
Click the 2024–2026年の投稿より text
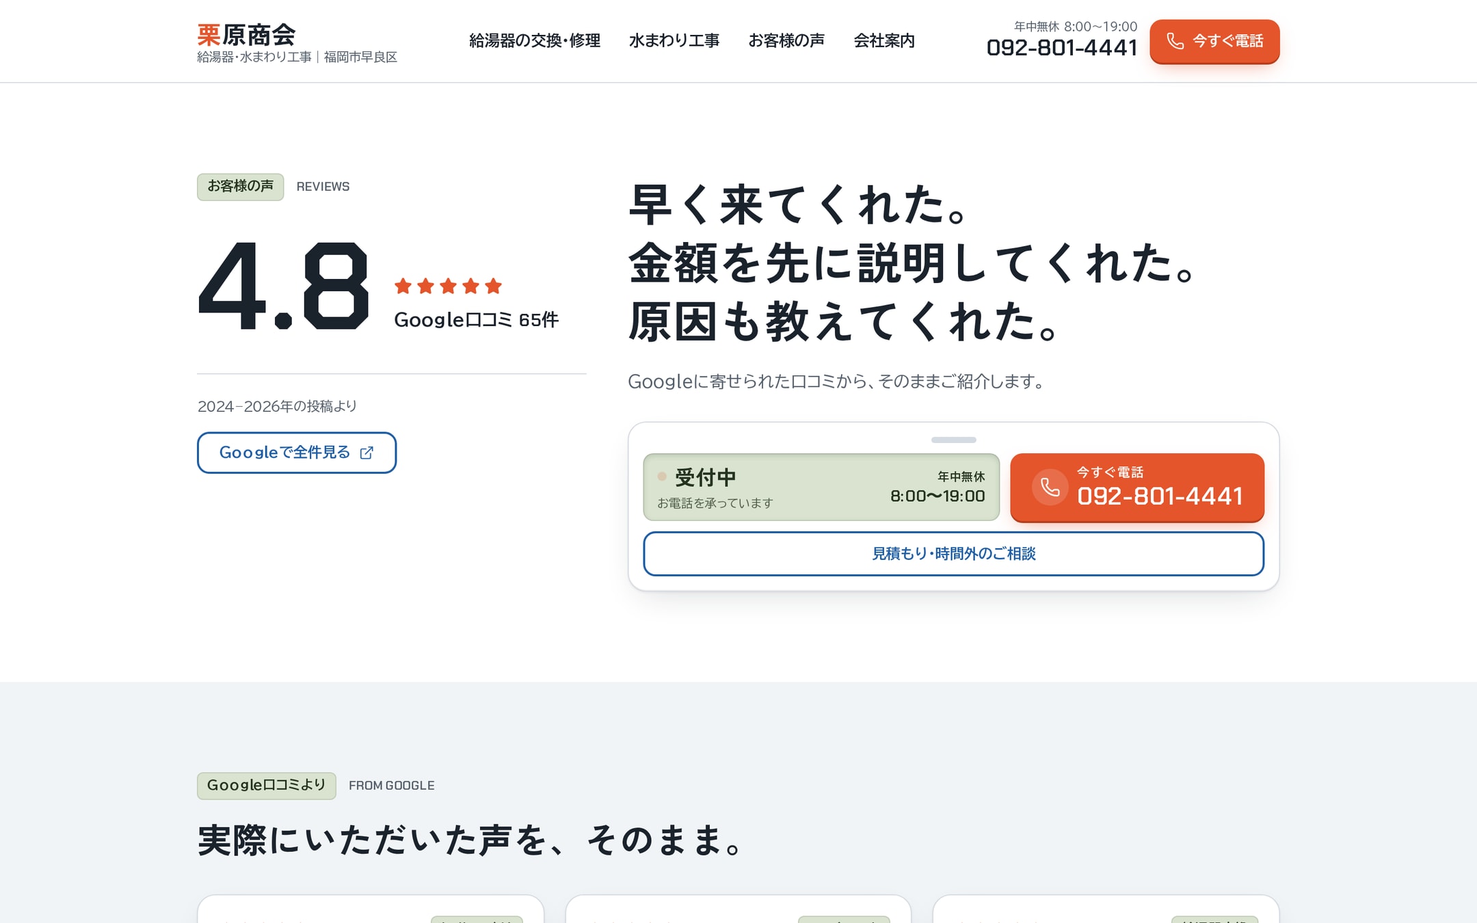(278, 406)
